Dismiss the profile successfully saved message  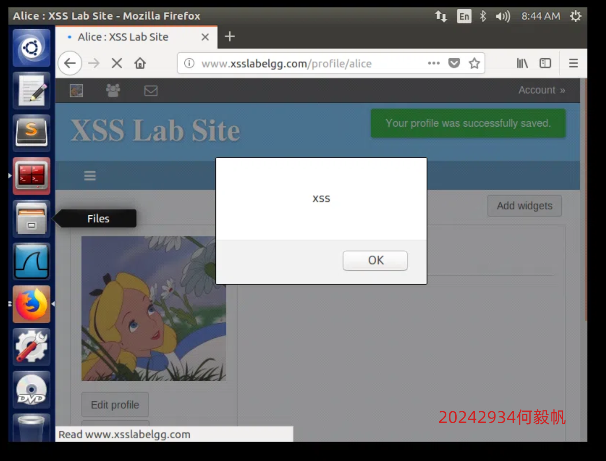pos(468,123)
